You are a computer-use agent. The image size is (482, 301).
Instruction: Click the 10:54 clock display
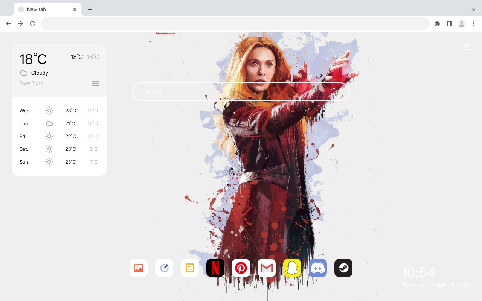pos(418,272)
